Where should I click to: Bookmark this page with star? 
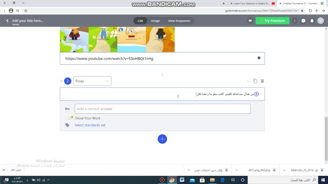point(26,11)
